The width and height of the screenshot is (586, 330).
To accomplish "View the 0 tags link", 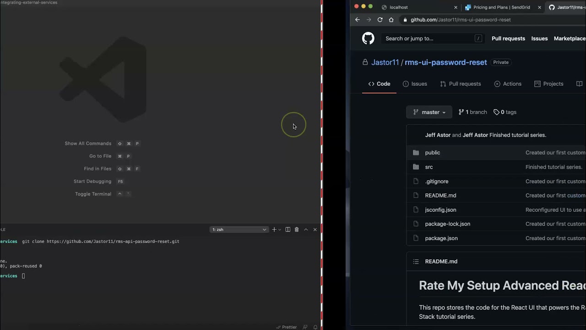I will tap(505, 112).
